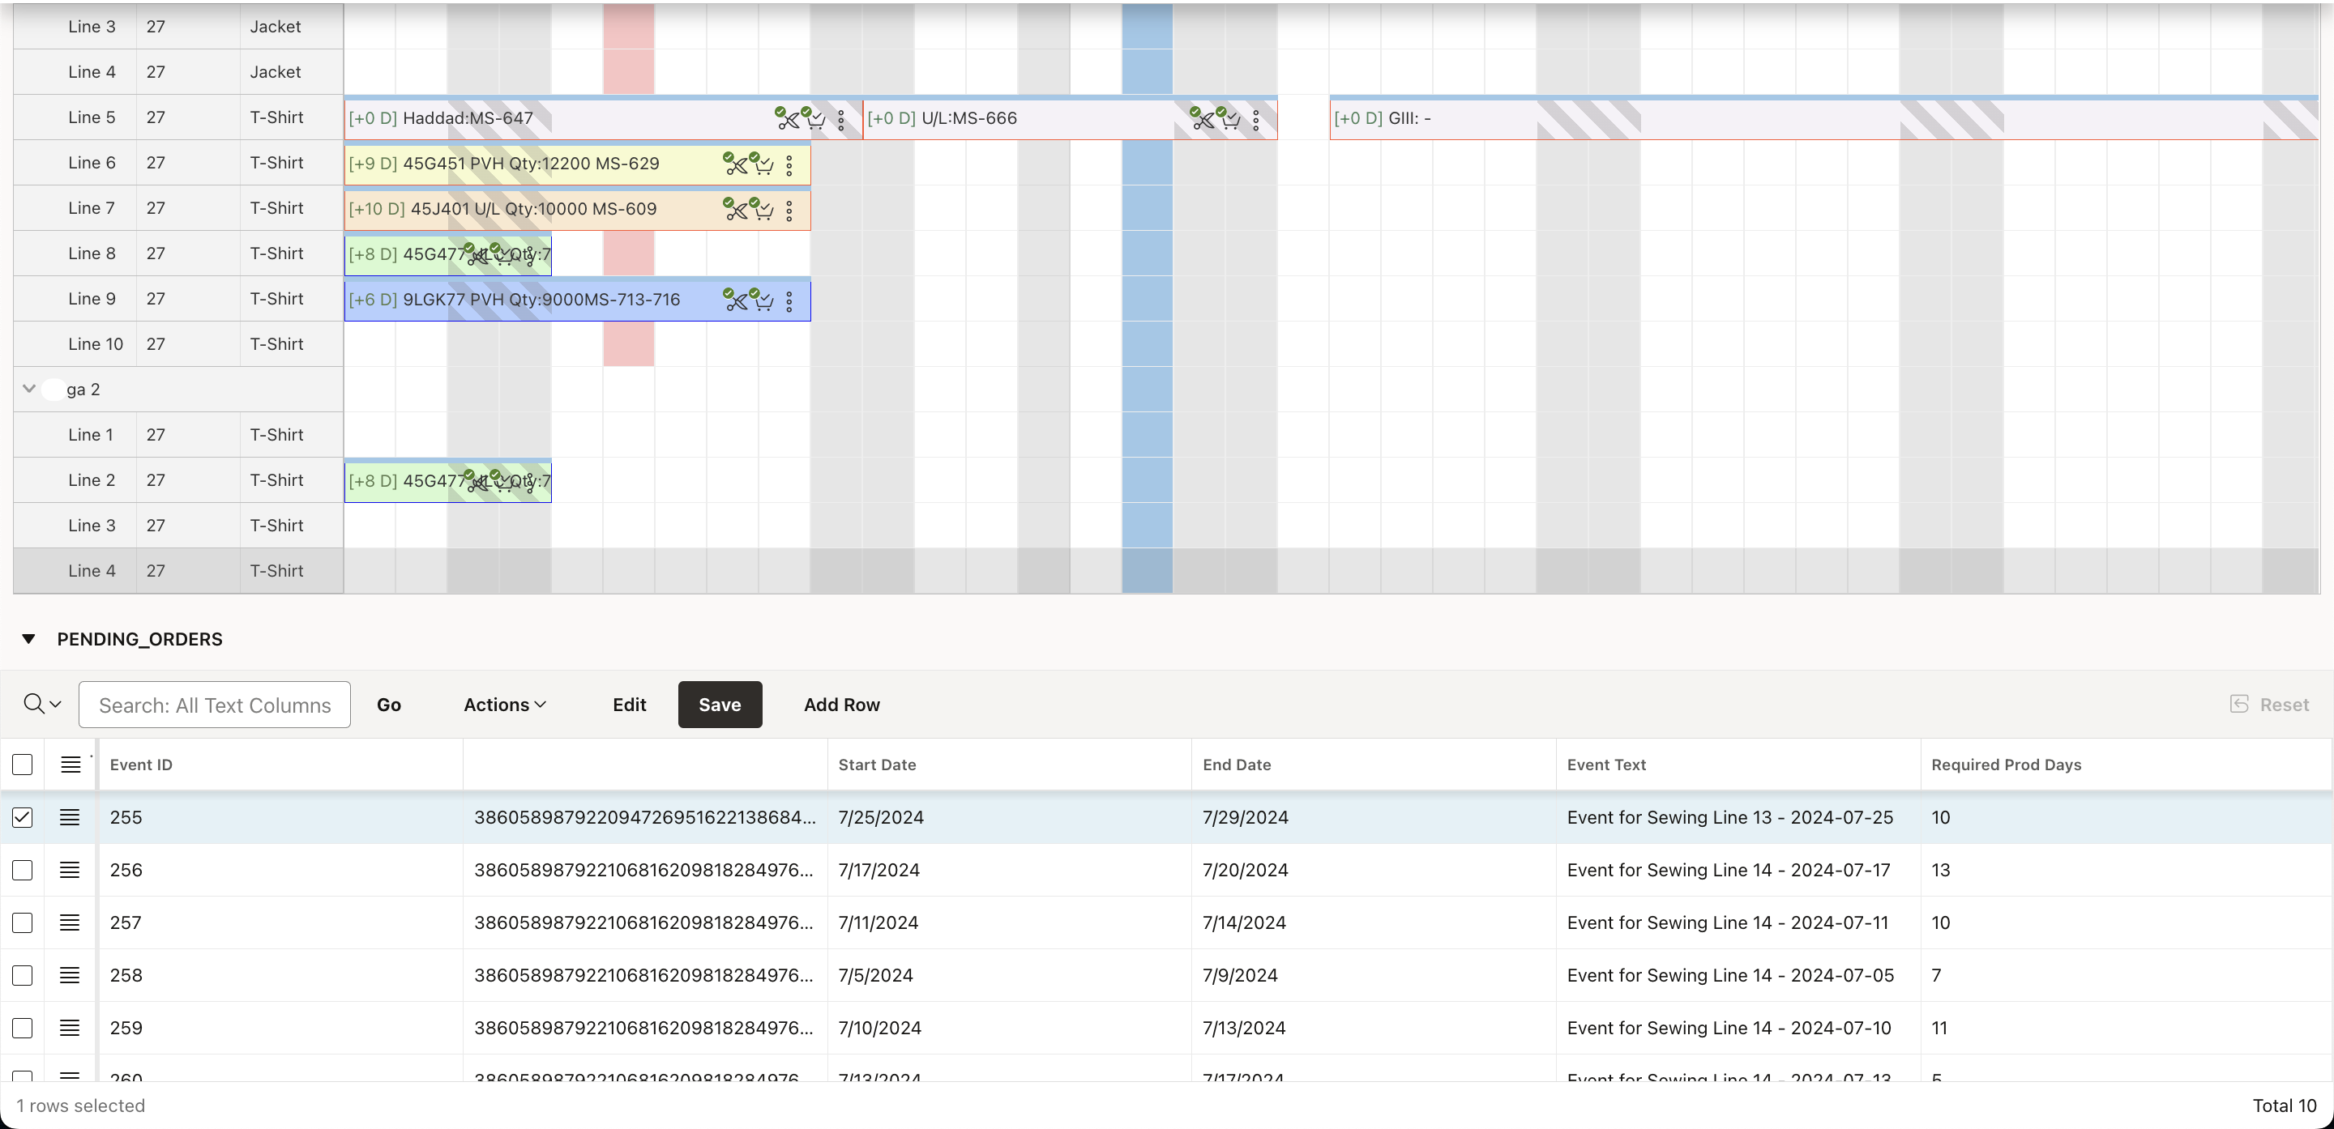This screenshot has height=1129, width=2334.
Task: Open row menu icon for event 258
Action: pyautogui.click(x=70, y=975)
